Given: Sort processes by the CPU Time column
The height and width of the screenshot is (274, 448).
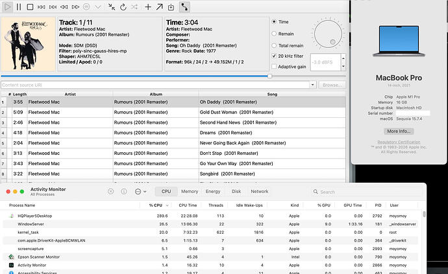Looking at the screenshot, I should coord(188,205).
